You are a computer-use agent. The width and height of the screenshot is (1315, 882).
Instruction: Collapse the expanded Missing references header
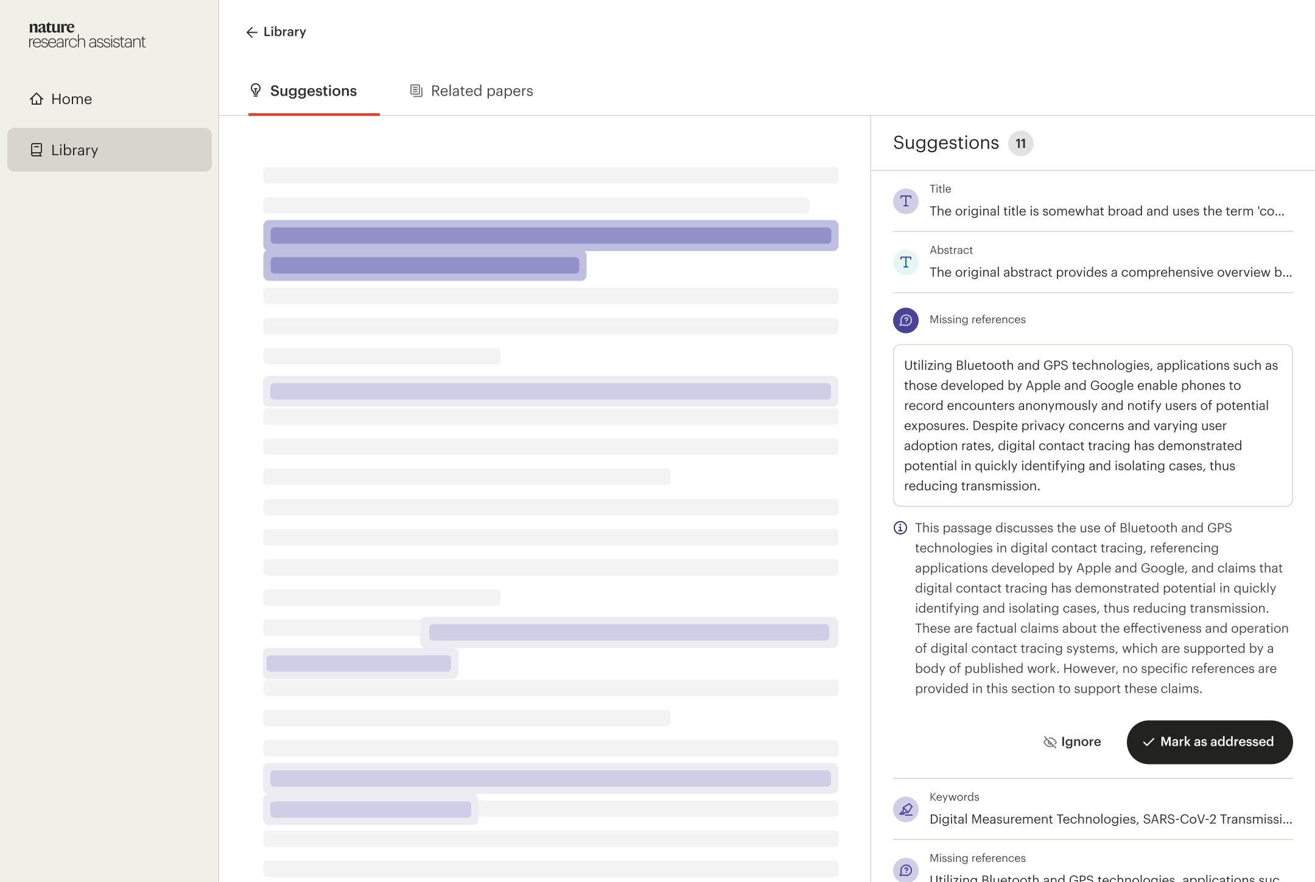[x=977, y=320]
